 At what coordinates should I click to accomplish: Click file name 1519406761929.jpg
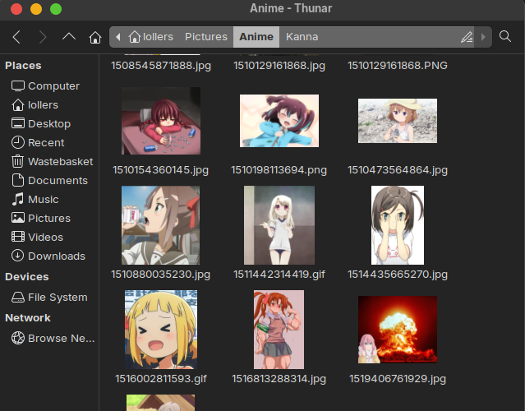(x=398, y=379)
